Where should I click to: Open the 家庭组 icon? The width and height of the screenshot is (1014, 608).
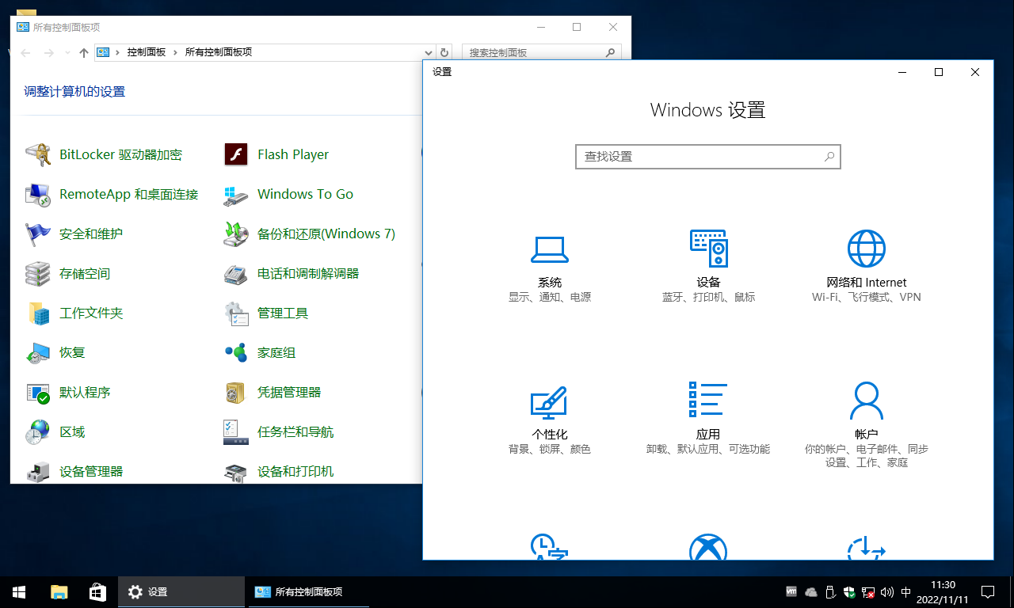pyautogui.click(x=236, y=352)
